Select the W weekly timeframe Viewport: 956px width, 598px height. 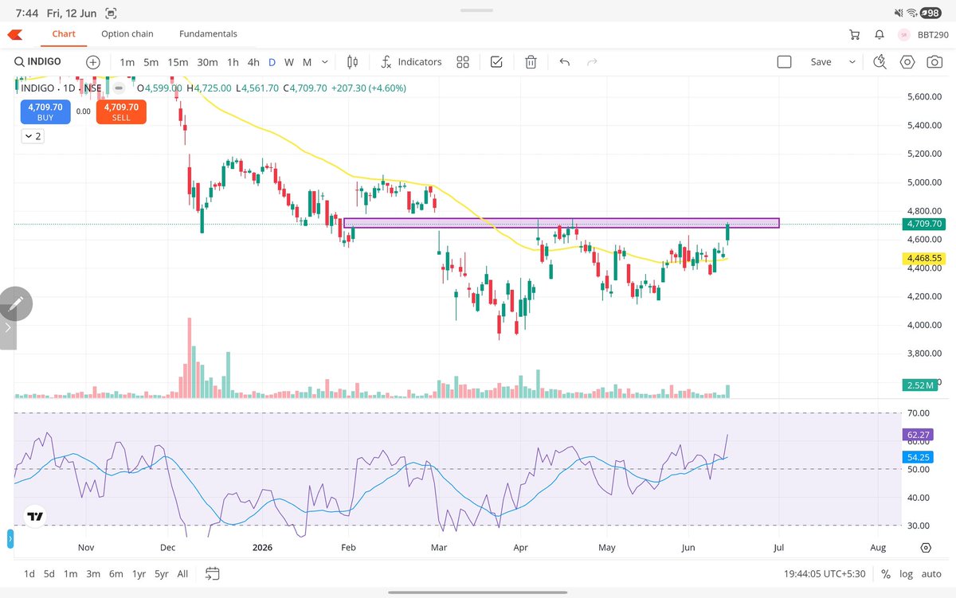(289, 61)
